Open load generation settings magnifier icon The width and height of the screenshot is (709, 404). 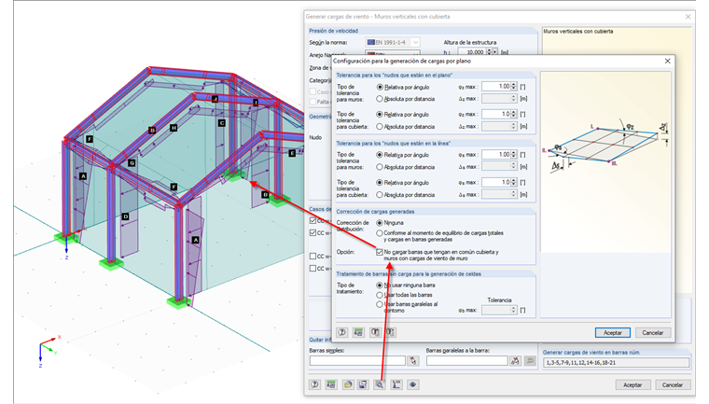coord(380,384)
